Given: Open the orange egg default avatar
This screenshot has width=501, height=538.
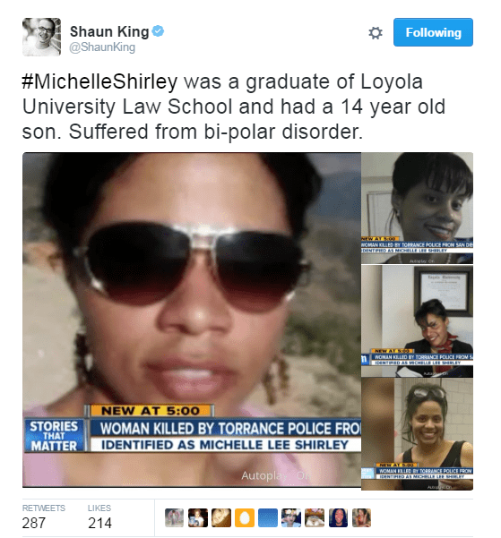Looking at the screenshot, I should tap(245, 517).
